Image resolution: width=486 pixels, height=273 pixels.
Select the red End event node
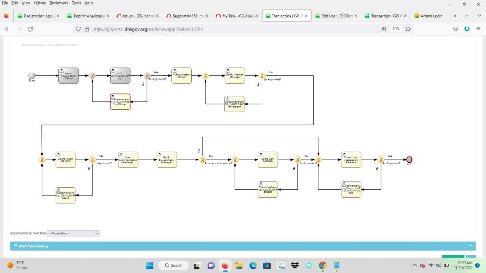[409, 160]
